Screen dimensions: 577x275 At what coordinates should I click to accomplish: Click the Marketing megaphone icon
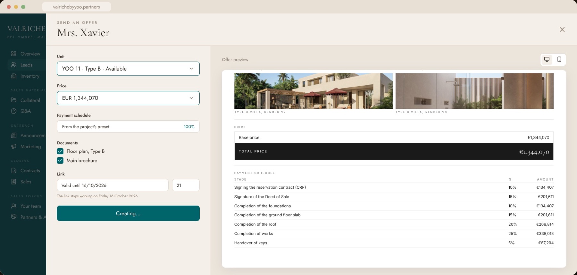(x=13, y=147)
